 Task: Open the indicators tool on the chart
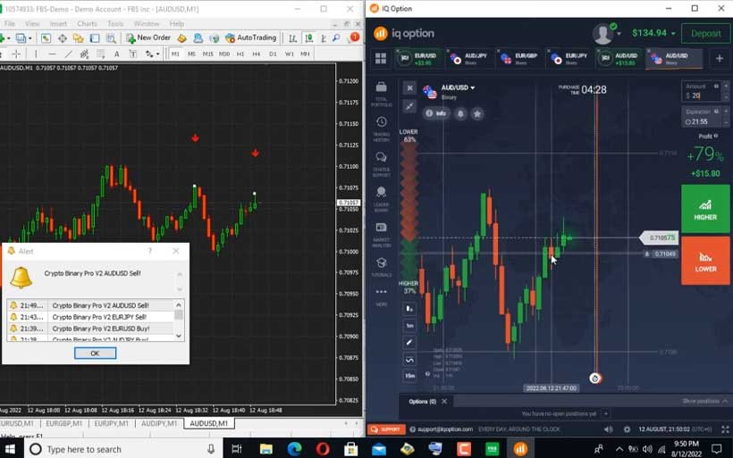tap(409, 360)
